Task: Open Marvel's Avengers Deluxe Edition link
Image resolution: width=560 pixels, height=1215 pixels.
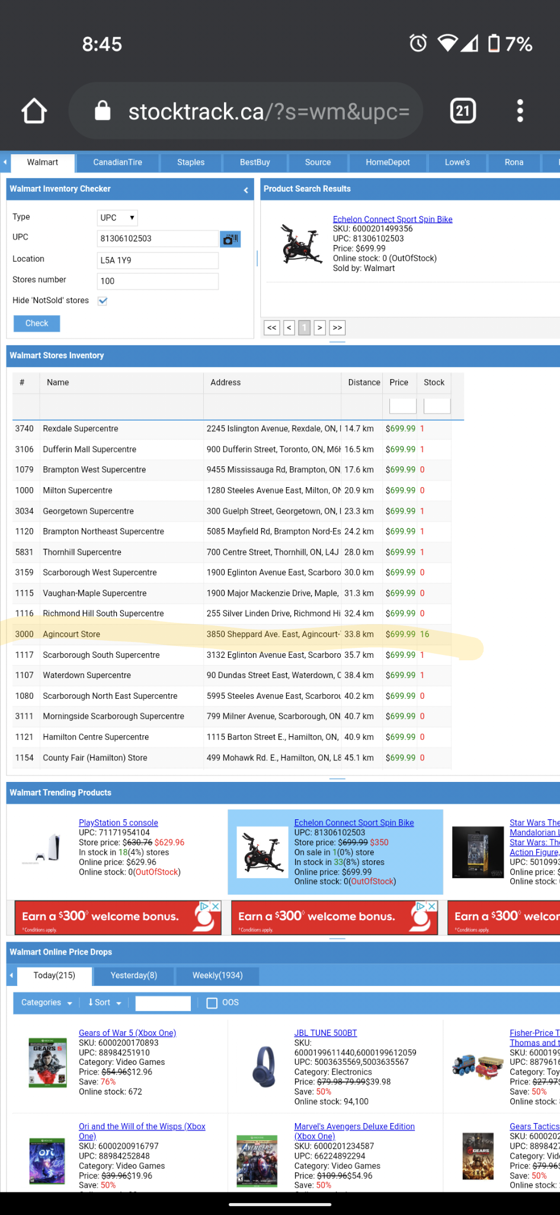Action: 354,1131
